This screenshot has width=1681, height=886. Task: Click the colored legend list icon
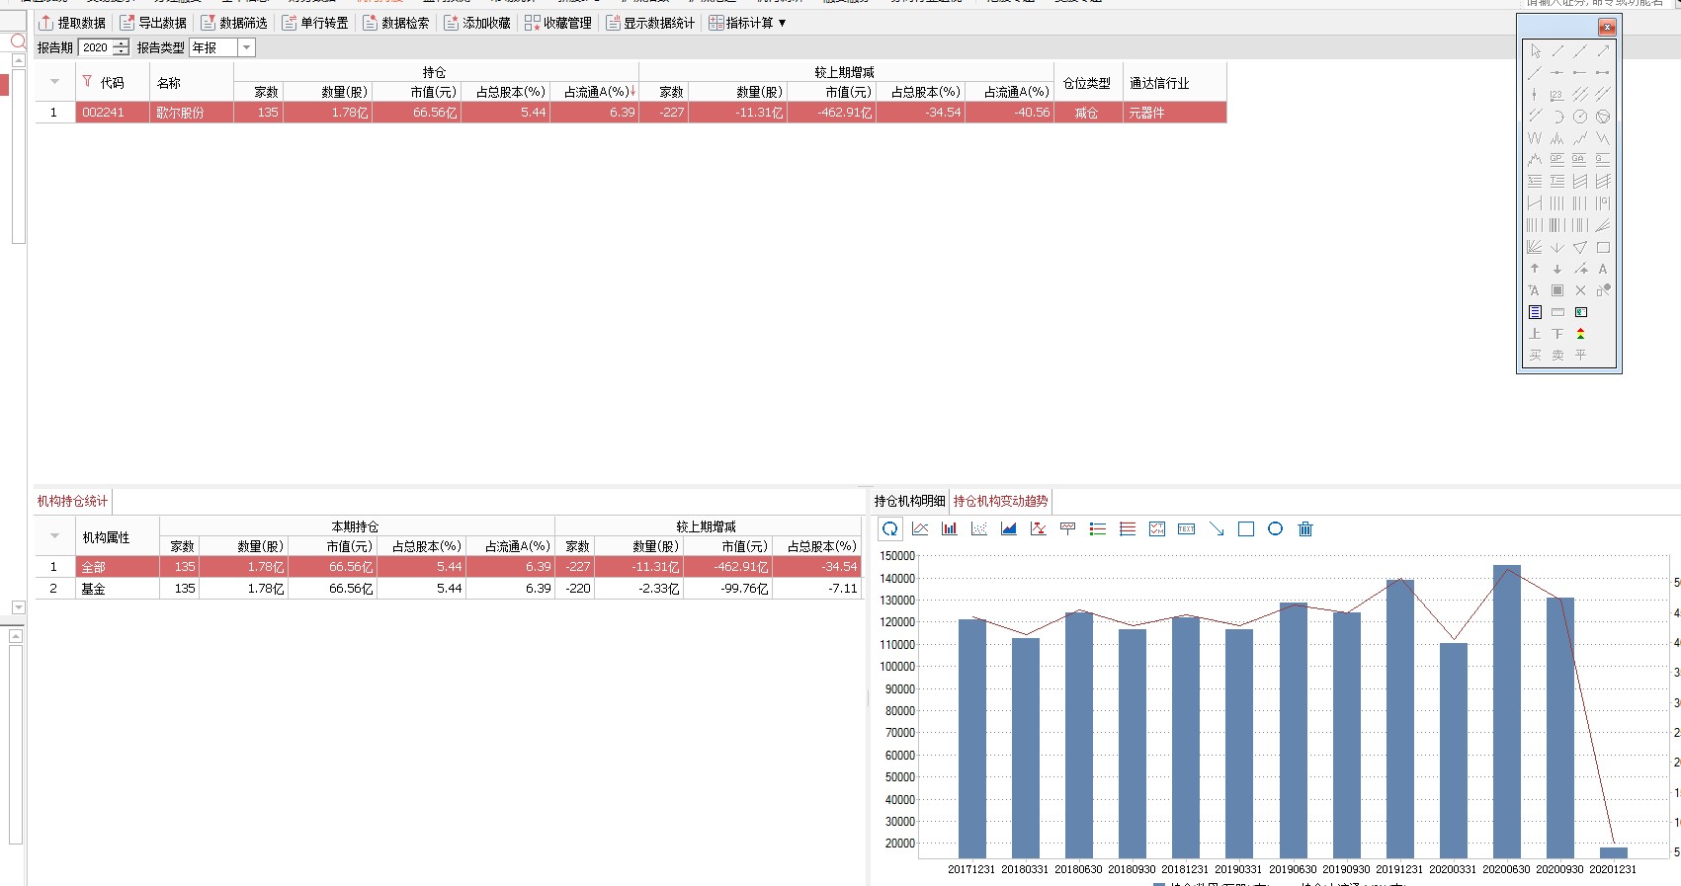[1098, 529]
